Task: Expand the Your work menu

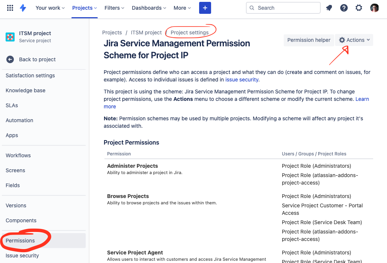Action: (x=50, y=8)
